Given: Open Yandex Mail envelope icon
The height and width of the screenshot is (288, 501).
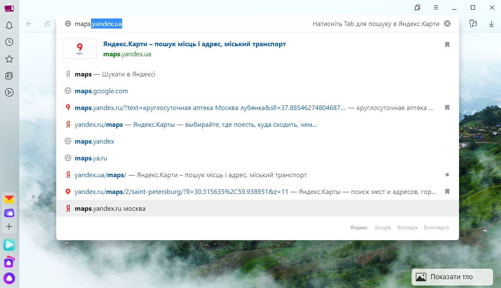Looking at the screenshot, I should tap(9, 199).
